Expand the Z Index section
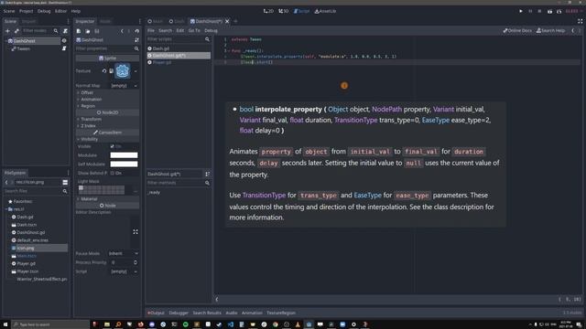 (88, 126)
